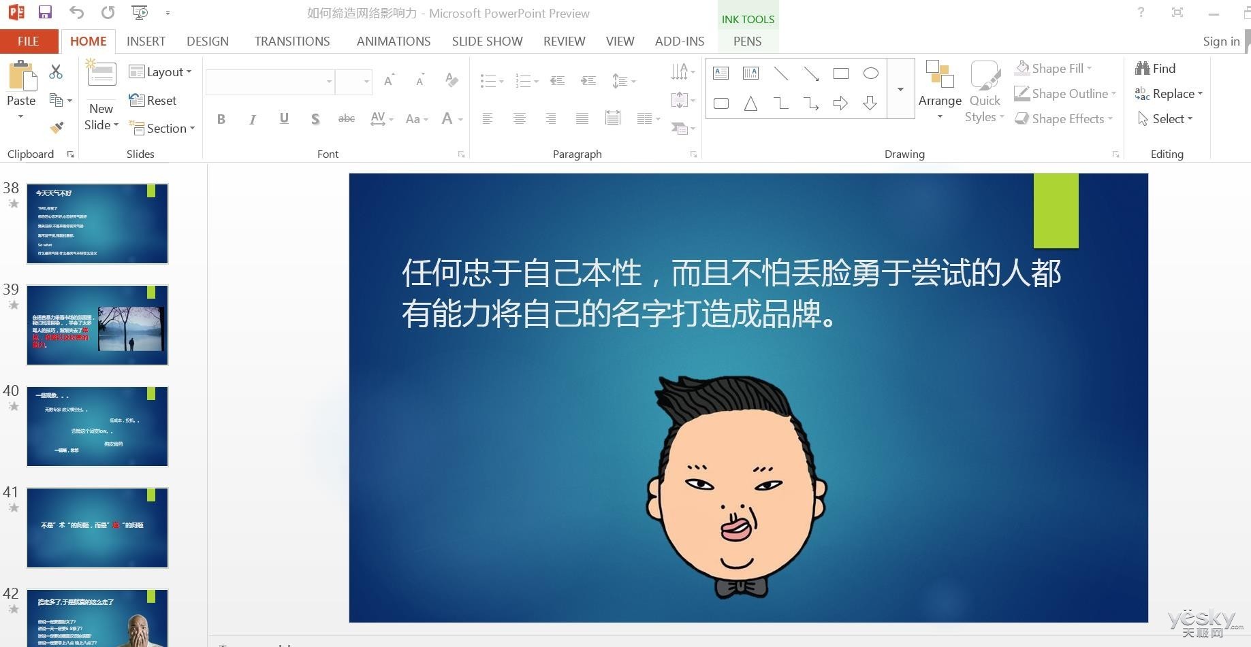The height and width of the screenshot is (647, 1251).
Task: Click increase list level icon
Action: [x=588, y=80]
